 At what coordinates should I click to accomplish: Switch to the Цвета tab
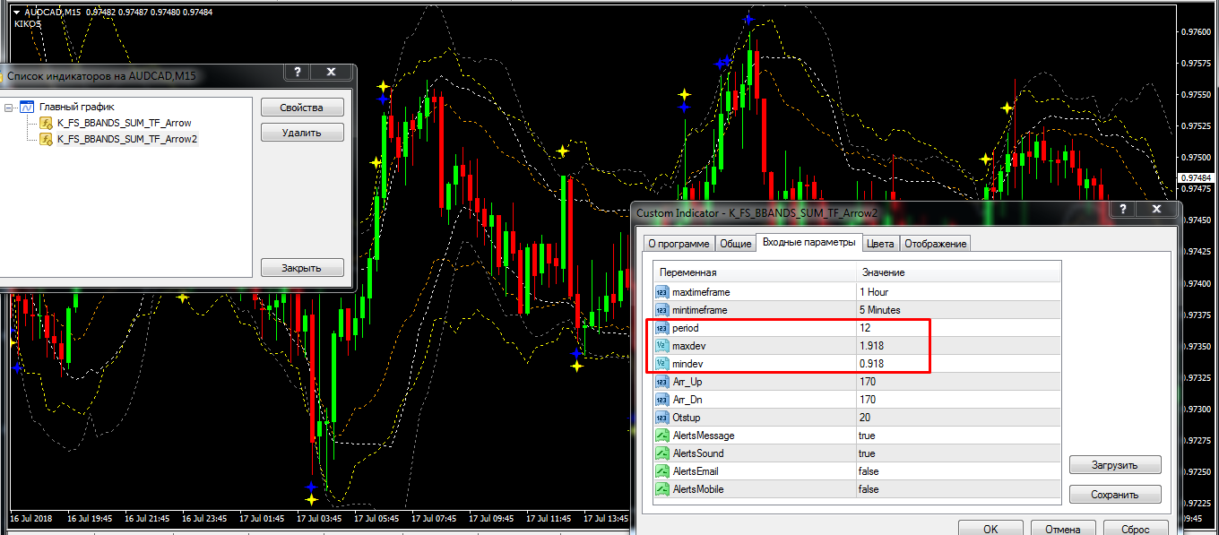880,244
